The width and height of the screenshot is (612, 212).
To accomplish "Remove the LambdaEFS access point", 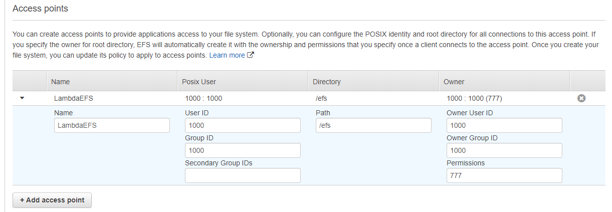I will (x=581, y=98).
